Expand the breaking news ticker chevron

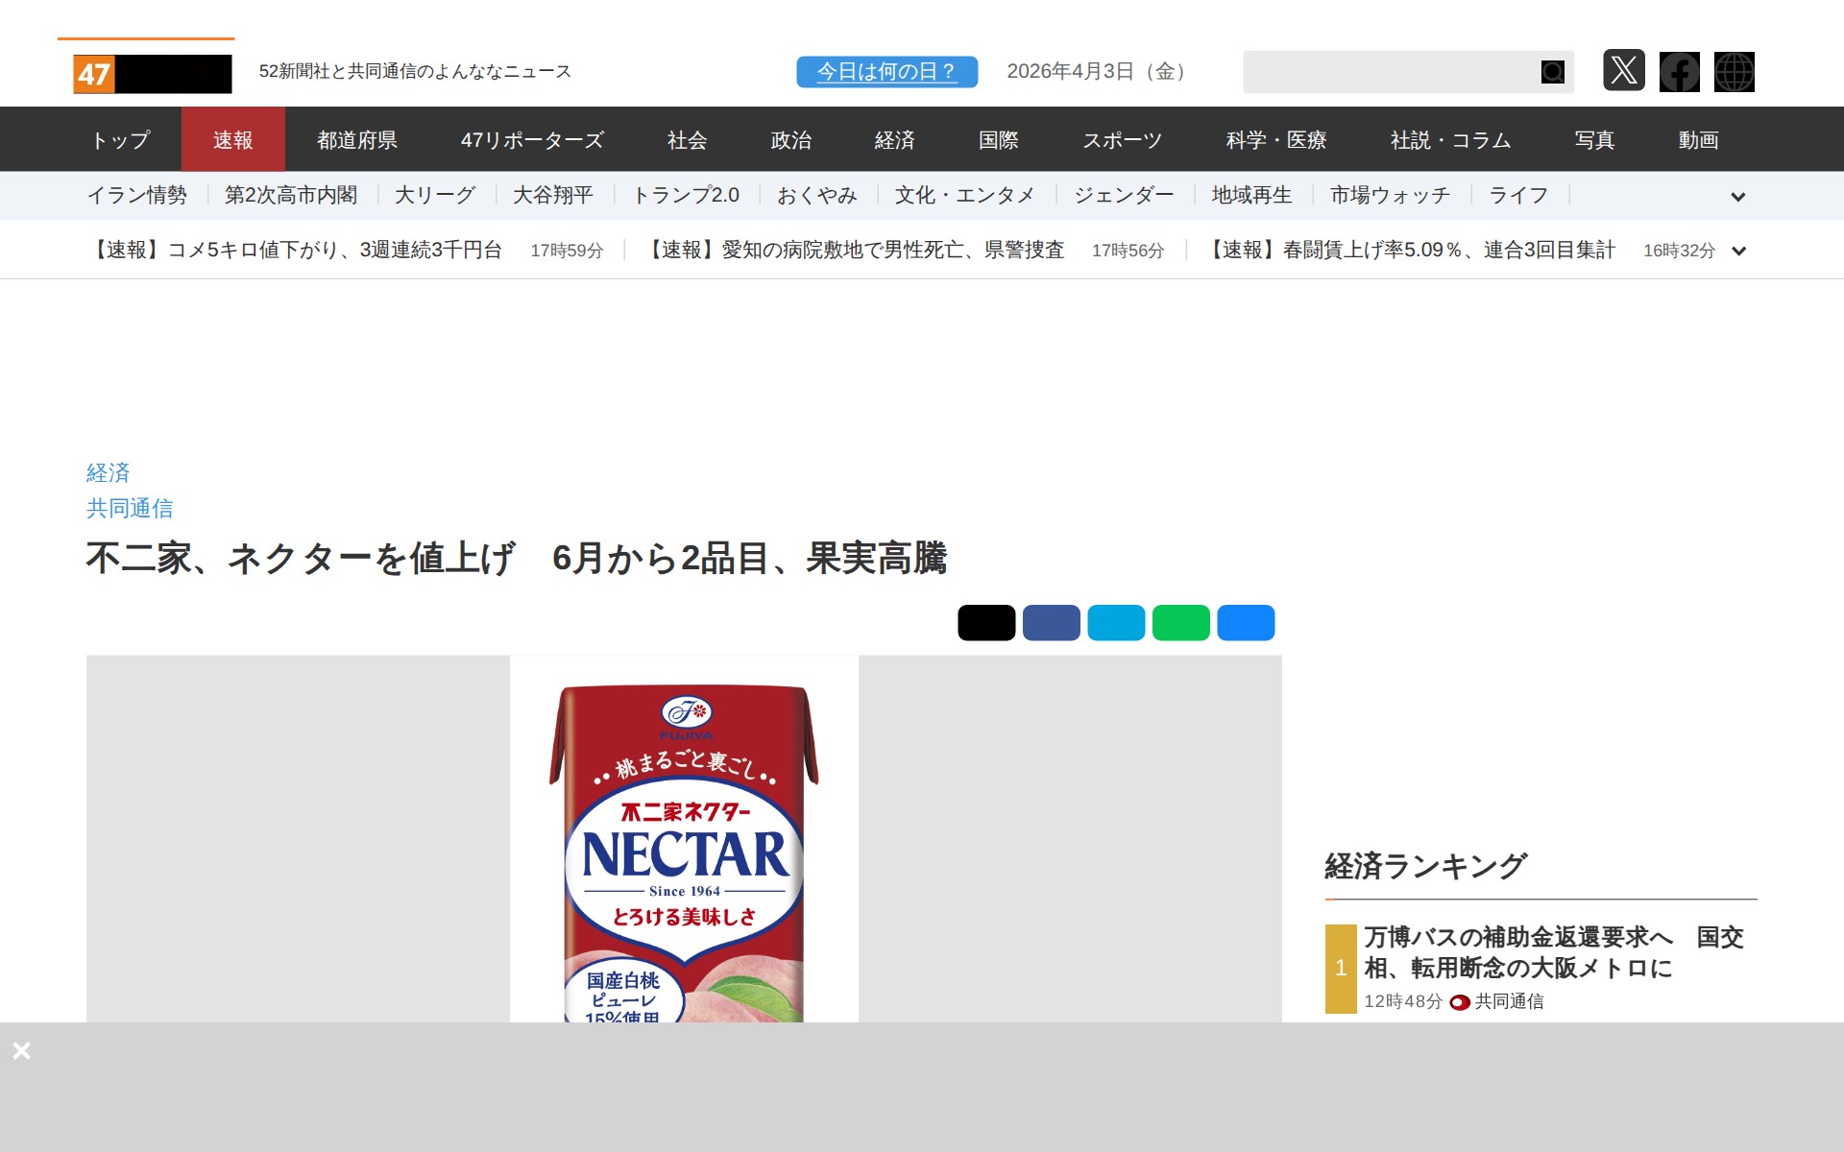(x=1738, y=251)
